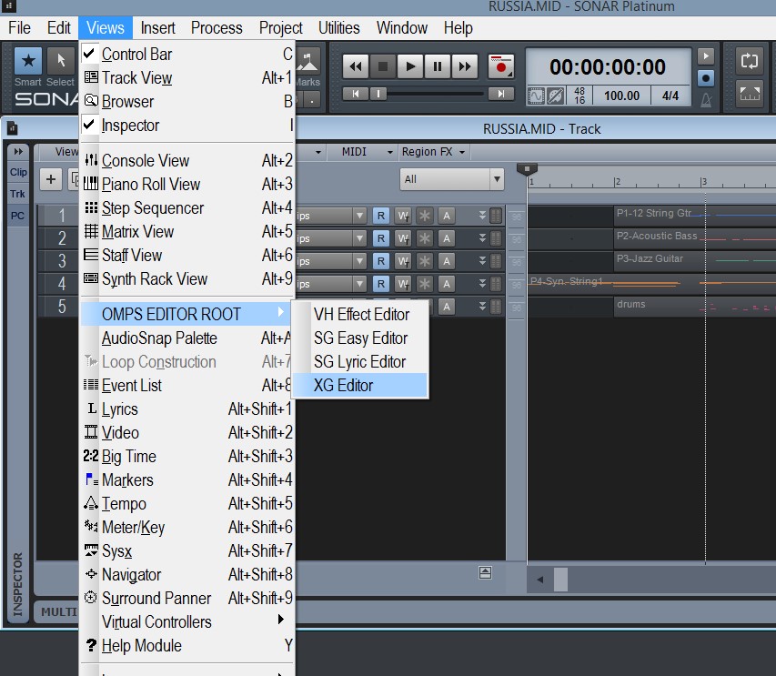
Task: Open the All filter combo box
Action: pos(452,179)
